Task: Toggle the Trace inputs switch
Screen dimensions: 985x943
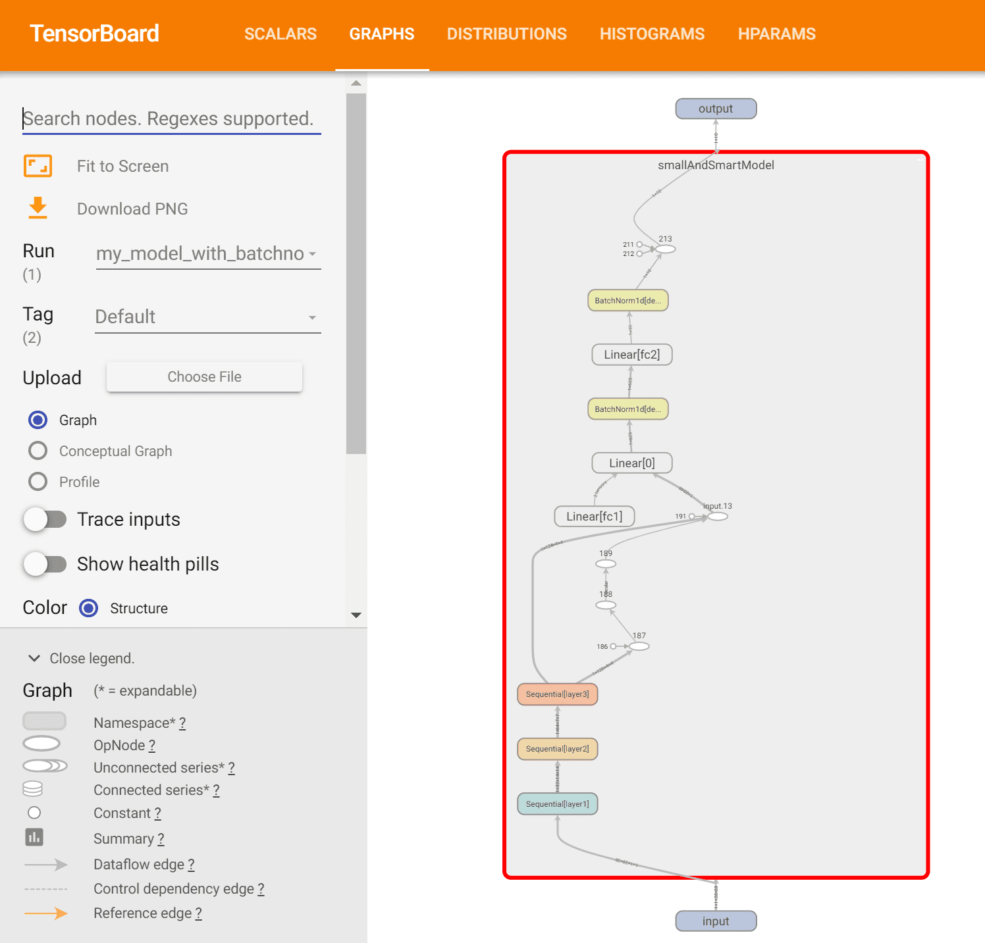Action: (45, 519)
